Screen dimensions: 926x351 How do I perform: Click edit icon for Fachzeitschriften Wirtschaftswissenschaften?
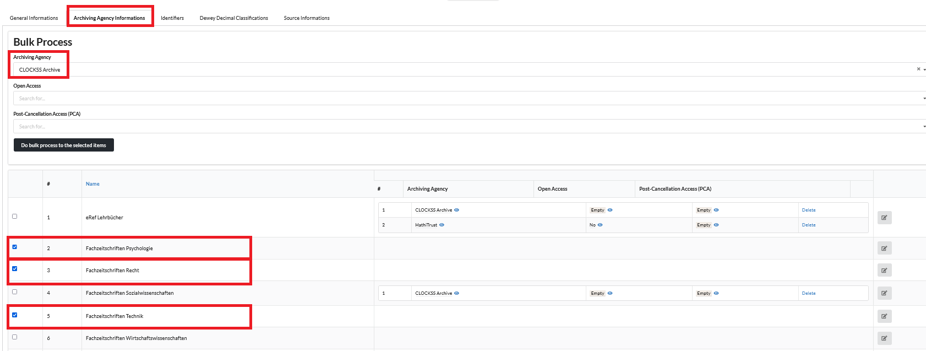pos(884,338)
